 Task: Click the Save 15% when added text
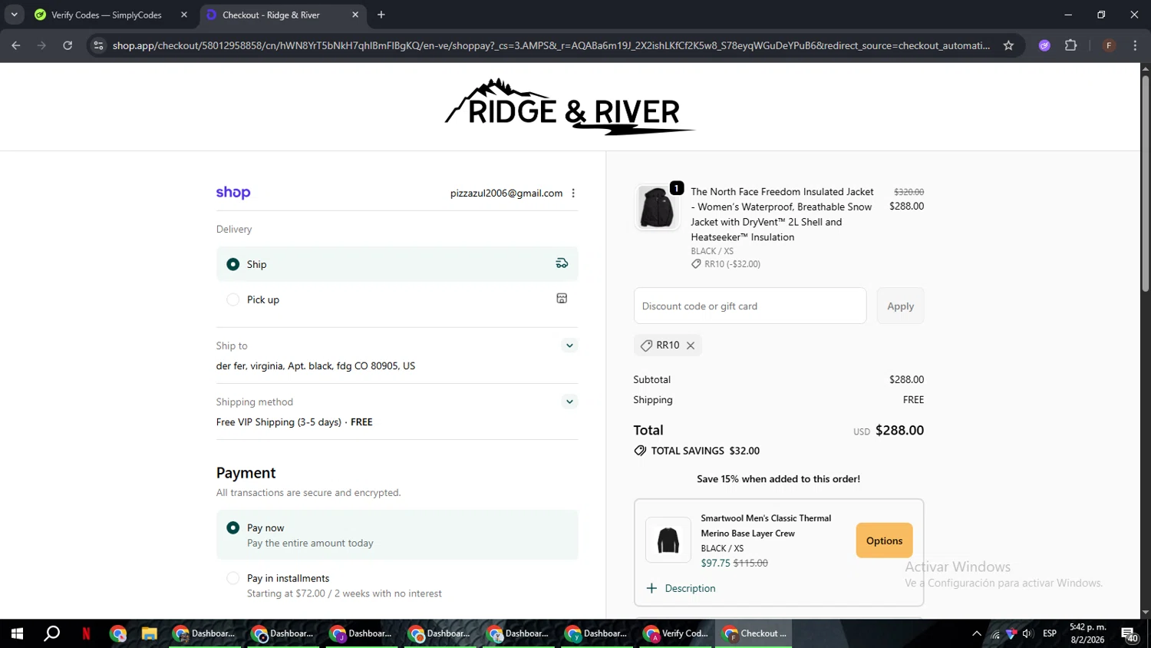coord(778,479)
